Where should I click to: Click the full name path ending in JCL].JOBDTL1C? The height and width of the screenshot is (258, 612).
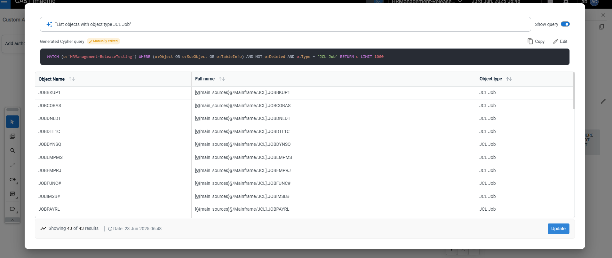tap(242, 131)
